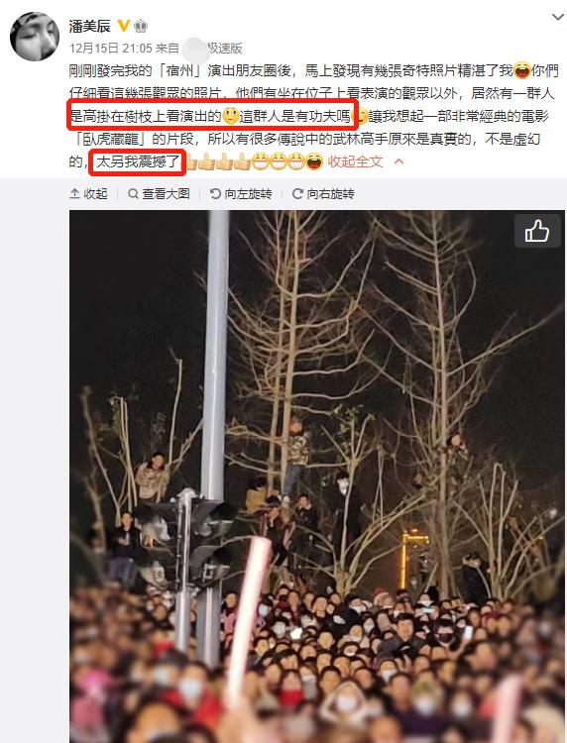
Task: Click the magnifier view-large icon
Action: (133, 193)
